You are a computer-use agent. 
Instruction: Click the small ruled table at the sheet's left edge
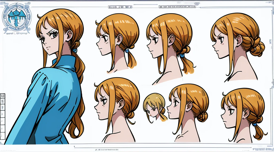[2, 116]
